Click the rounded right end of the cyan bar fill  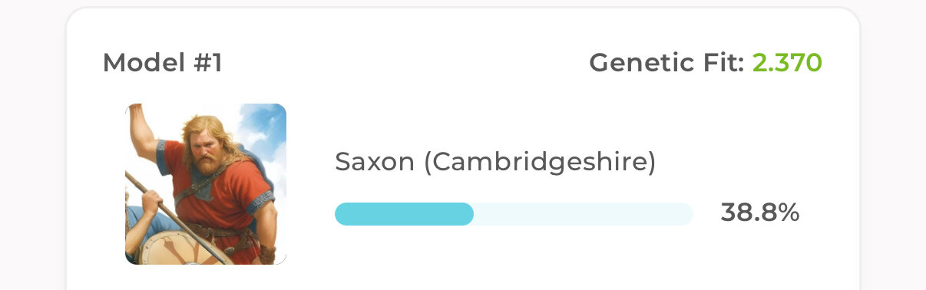coord(465,214)
